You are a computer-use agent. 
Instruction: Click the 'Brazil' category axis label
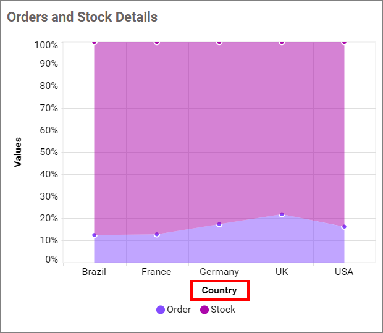pos(95,272)
